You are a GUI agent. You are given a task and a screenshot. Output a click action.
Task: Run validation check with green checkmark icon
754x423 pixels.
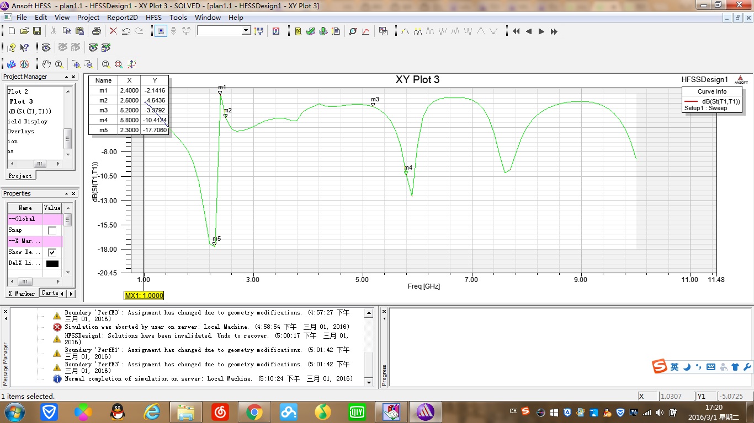point(311,31)
